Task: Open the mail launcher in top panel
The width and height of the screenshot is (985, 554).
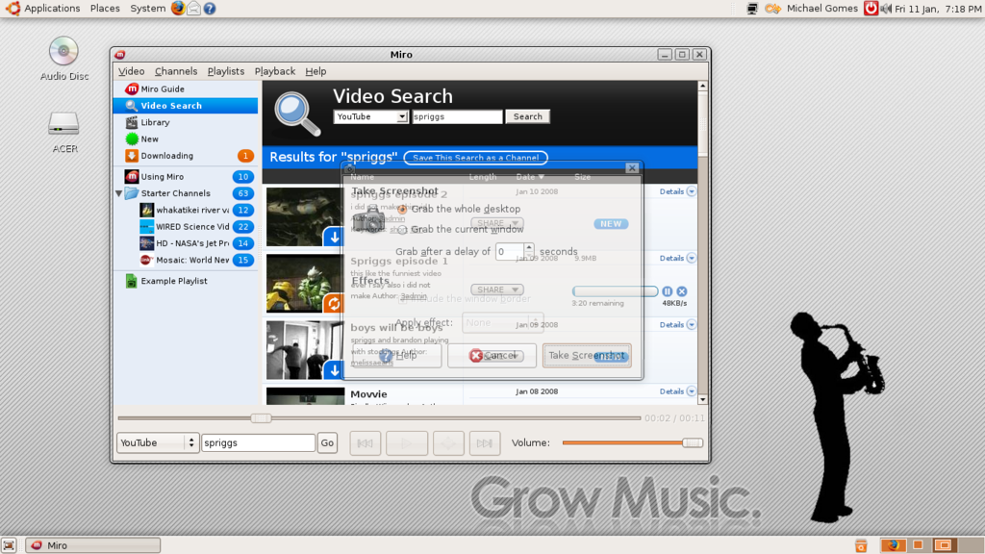Action: coord(194,8)
